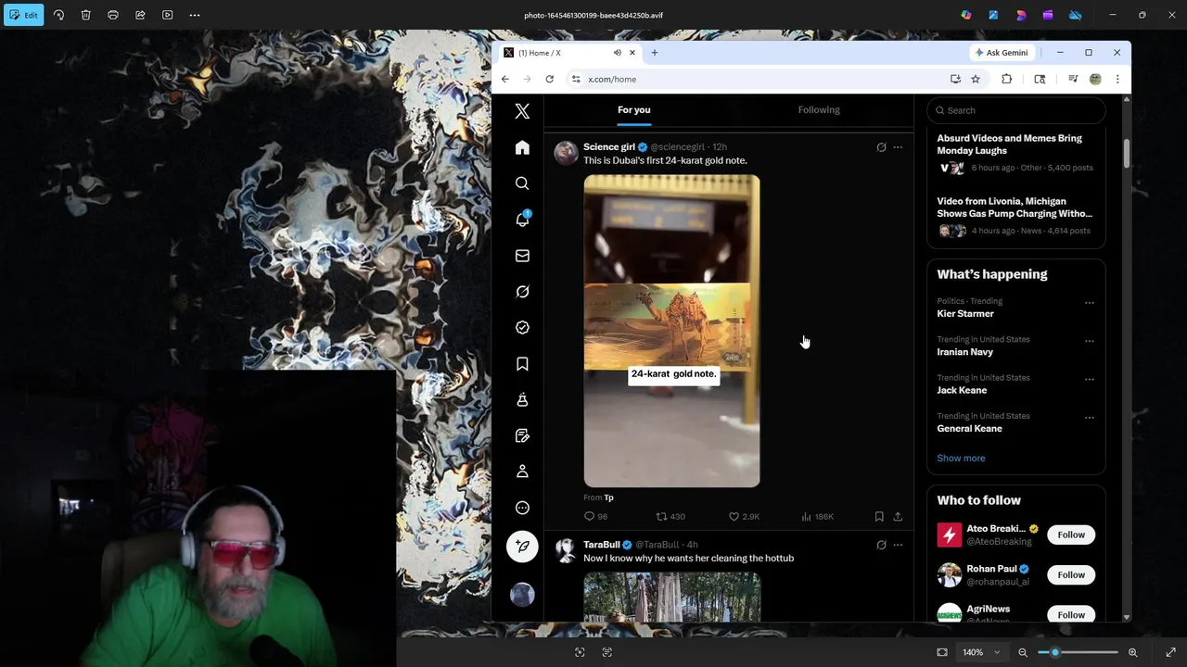The height and width of the screenshot is (667, 1187).
Task: Bookmark this page with the star icon
Action: (976, 79)
